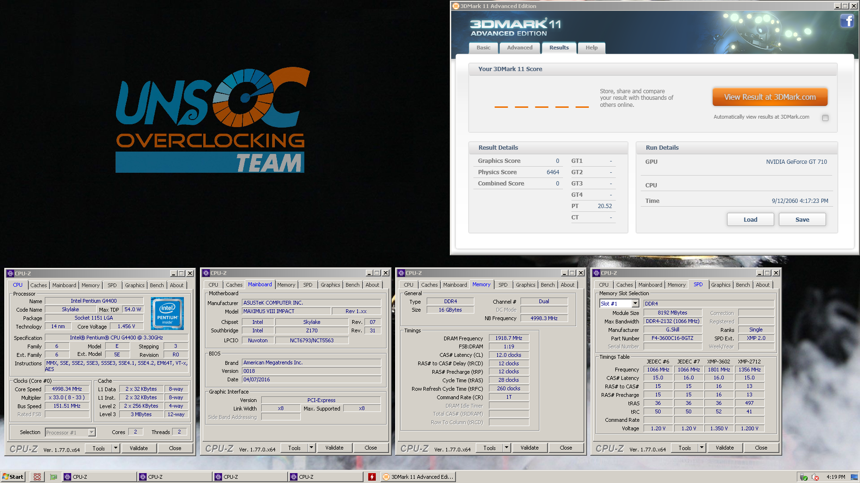Click Close button in CPU-Z Mainboard window
Viewport: 860px width, 483px height.
[x=371, y=448]
